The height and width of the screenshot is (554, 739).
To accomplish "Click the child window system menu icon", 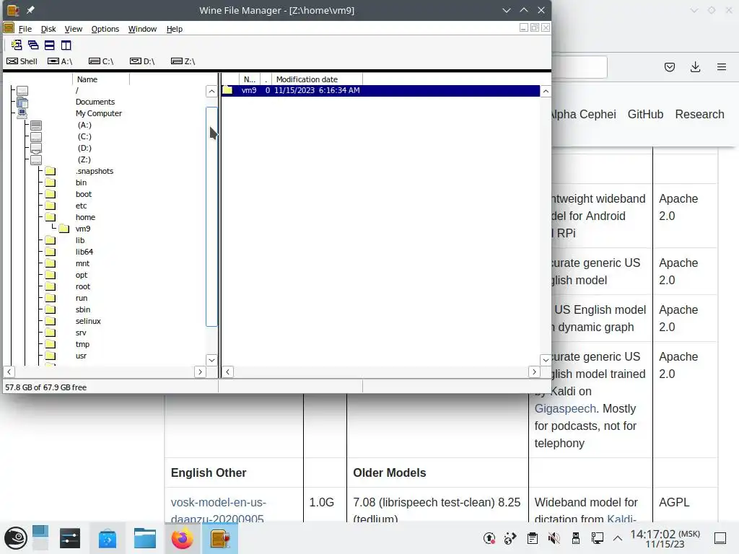I will pos(9,29).
